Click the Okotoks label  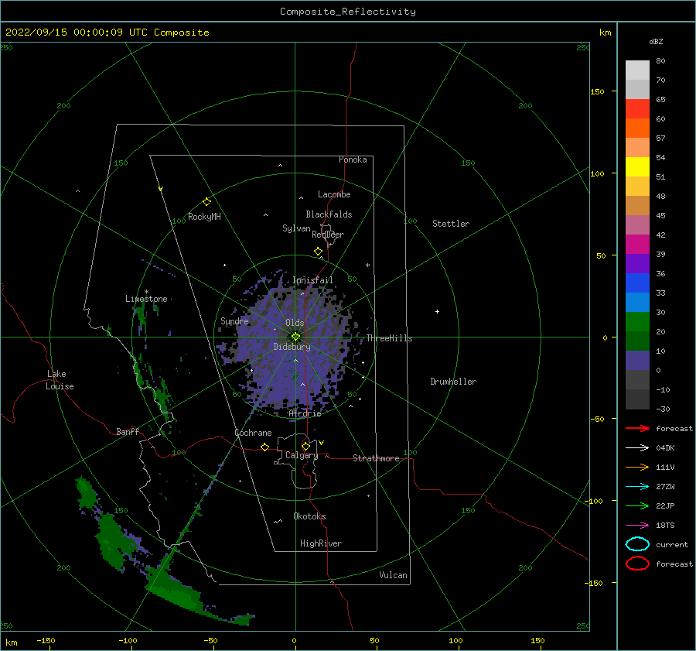[310, 516]
